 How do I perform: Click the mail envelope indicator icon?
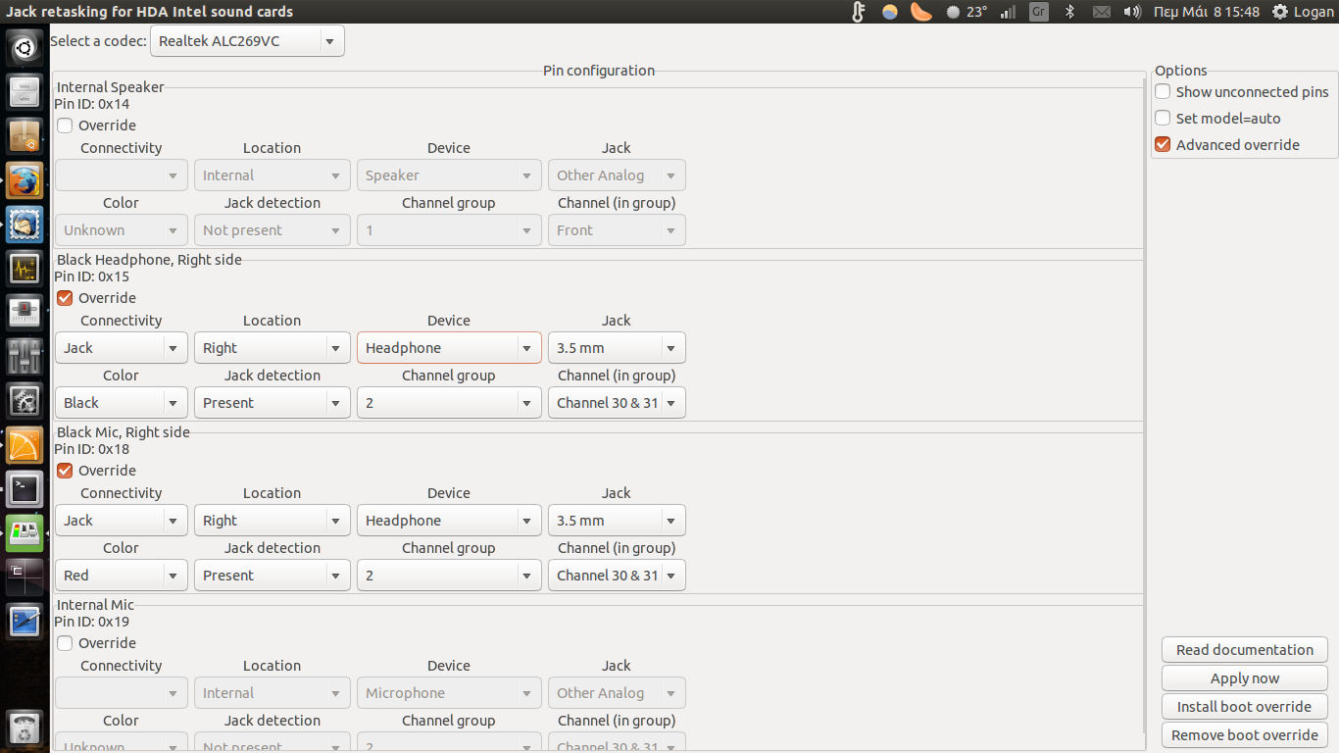[x=1101, y=12]
